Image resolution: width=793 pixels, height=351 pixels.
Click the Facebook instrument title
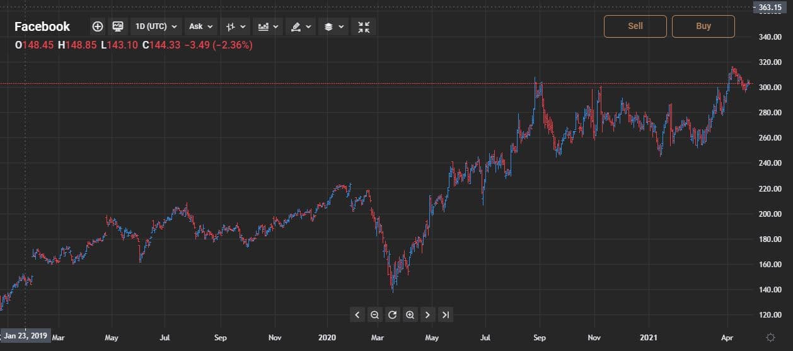pyautogui.click(x=42, y=26)
